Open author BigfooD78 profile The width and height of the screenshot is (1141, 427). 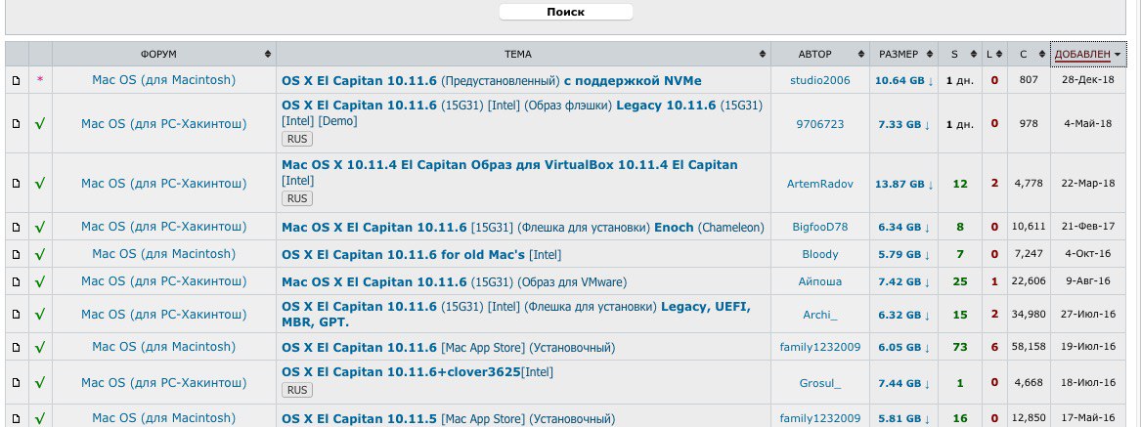[x=819, y=227]
